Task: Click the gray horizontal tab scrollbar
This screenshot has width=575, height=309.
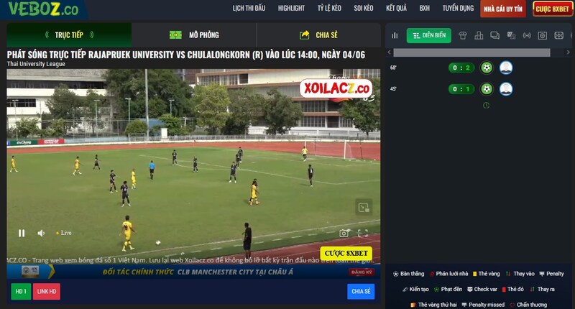Action: [x=471, y=52]
